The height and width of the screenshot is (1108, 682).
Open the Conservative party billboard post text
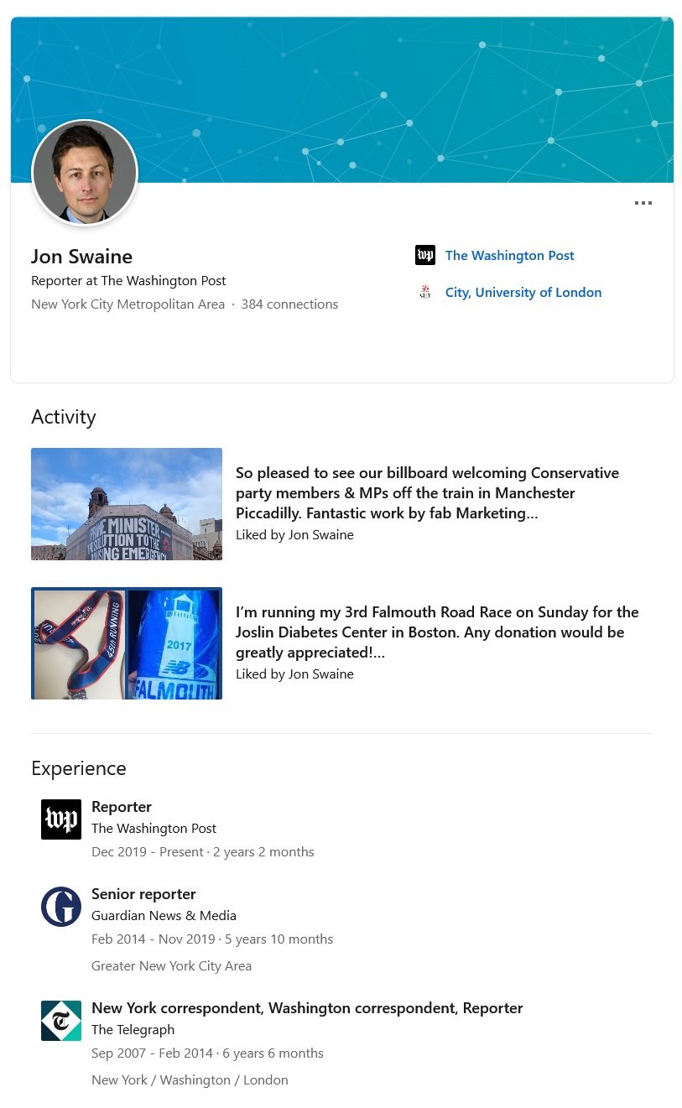[x=427, y=493]
